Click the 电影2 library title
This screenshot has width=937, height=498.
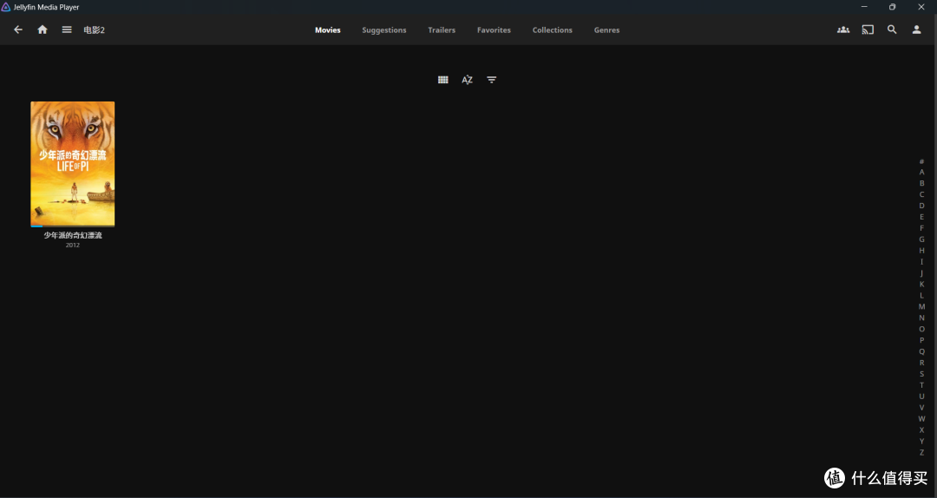coord(94,29)
